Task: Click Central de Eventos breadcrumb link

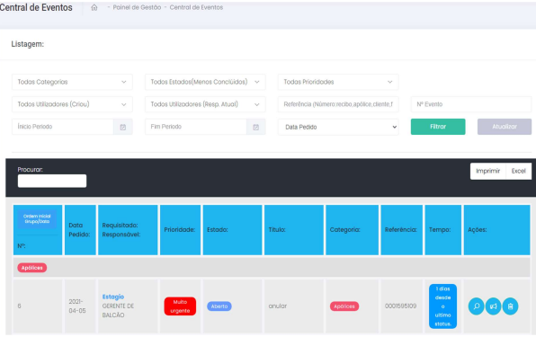Action: pos(196,7)
